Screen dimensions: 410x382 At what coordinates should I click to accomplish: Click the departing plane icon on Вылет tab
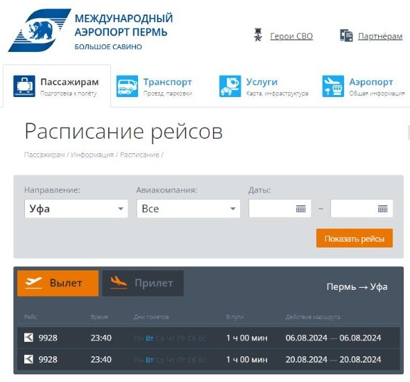[33, 283]
